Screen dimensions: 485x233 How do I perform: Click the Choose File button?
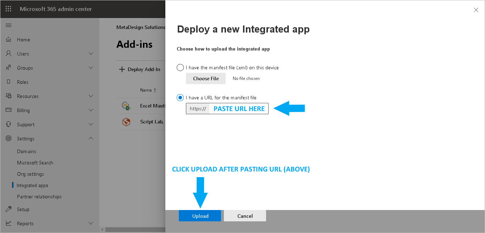coord(206,78)
